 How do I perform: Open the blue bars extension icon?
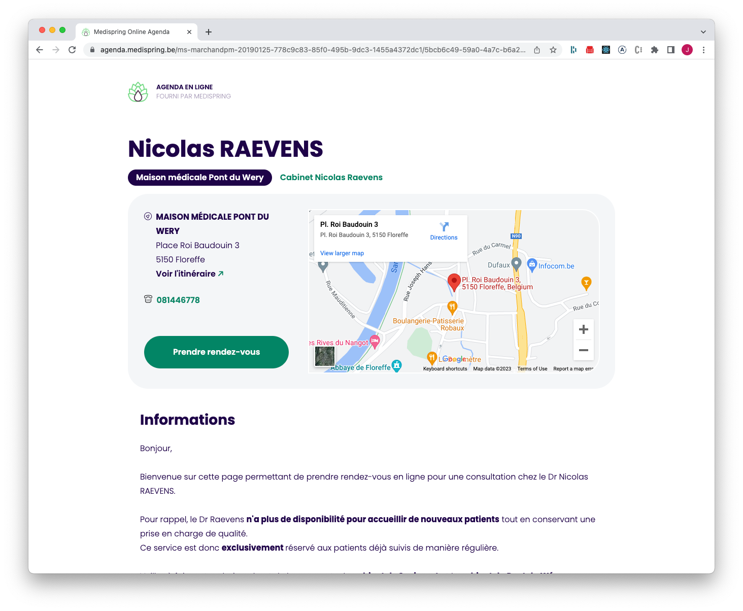pyautogui.click(x=573, y=50)
